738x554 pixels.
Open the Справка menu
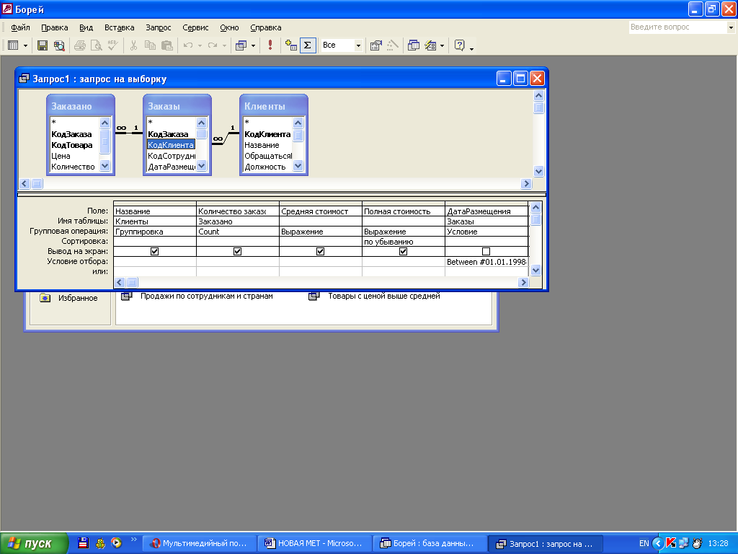pyautogui.click(x=265, y=27)
